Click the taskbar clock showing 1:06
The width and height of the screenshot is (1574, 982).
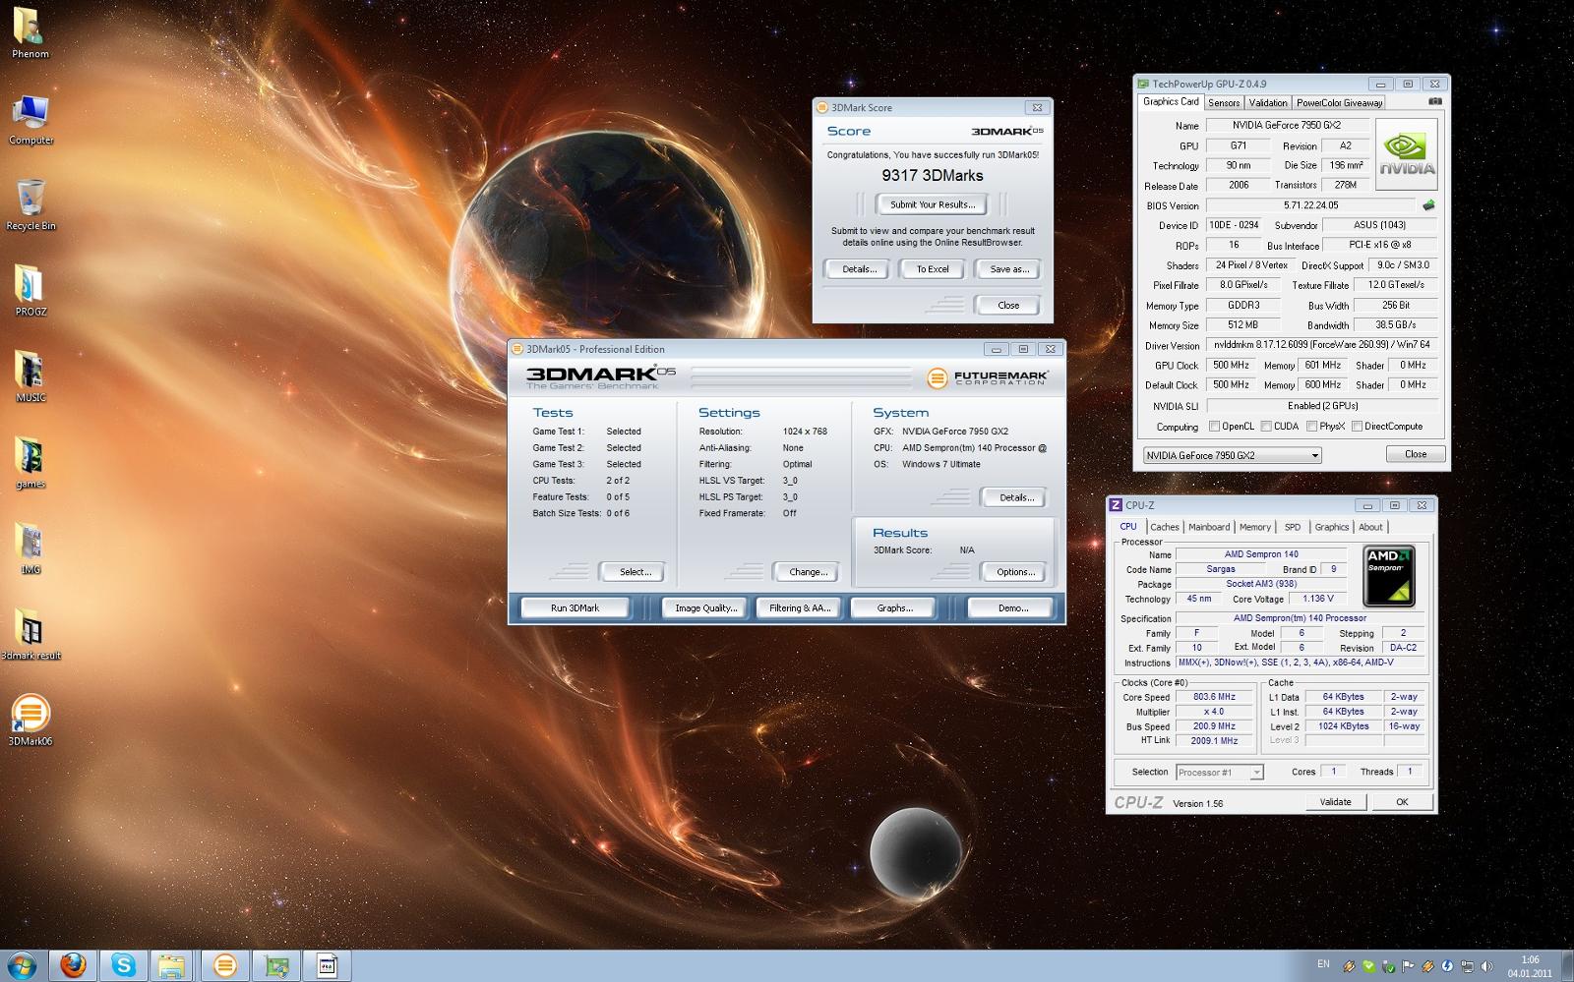(x=1530, y=966)
